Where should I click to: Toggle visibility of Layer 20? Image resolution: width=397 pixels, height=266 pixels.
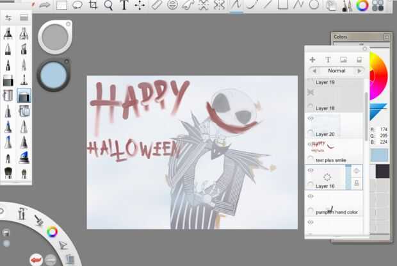pyautogui.click(x=311, y=119)
